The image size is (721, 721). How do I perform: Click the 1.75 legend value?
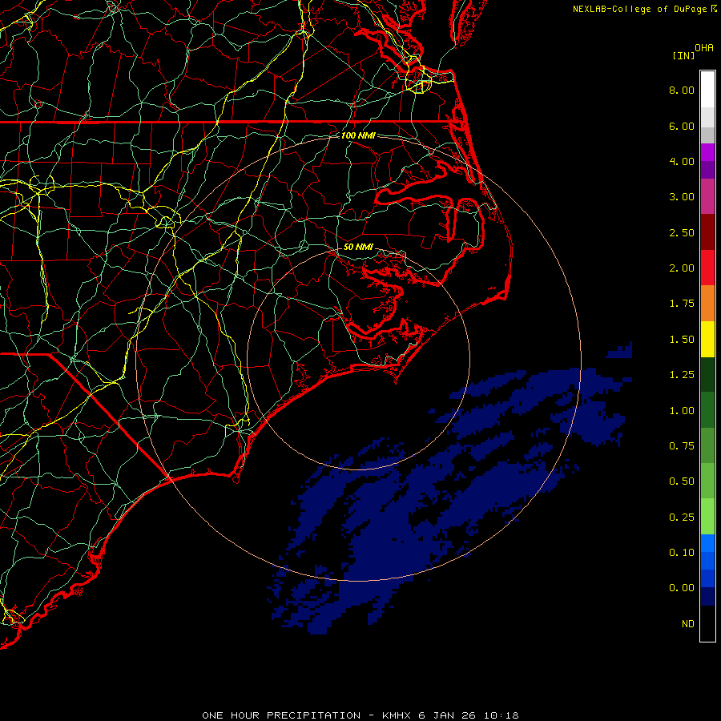pyautogui.click(x=682, y=304)
